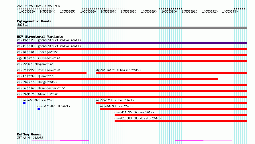
Task: Click the red bar for nsv4172288
Action: (x=132, y=49)
